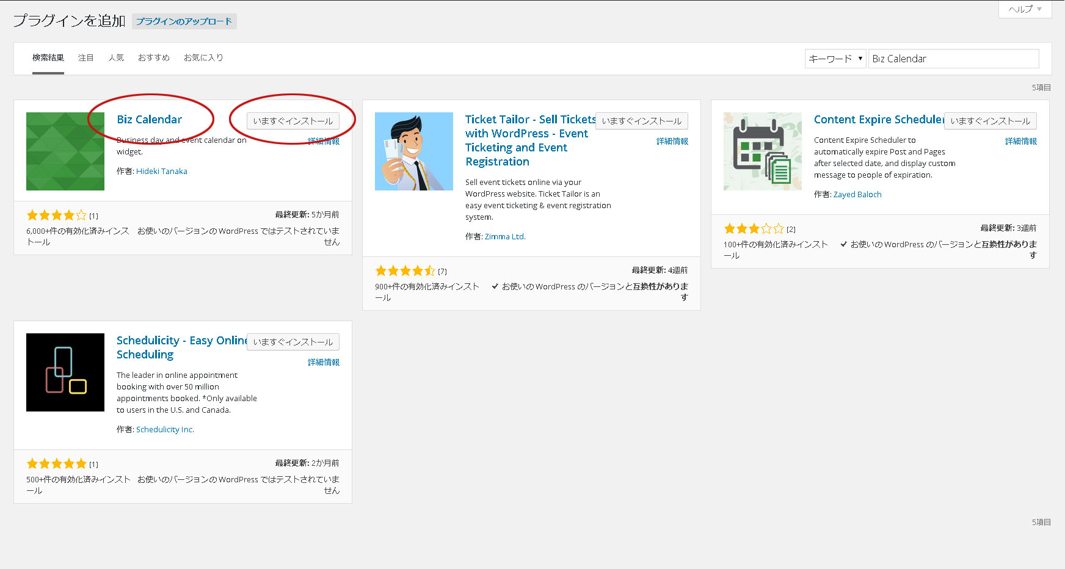Screen dimensions: 1065x569
Task: Click Ticket Tailor star rating
Action: pos(405,270)
